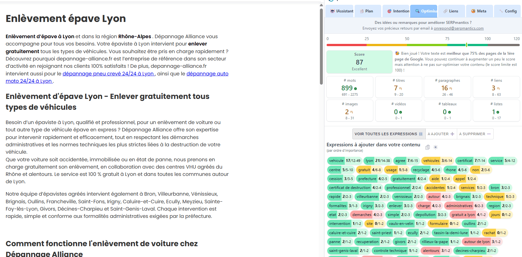The image size is (522, 257).
Task: Click the 'vehicule' expression tag
Action: (x=344, y=161)
